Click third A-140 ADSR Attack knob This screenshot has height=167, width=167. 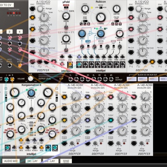click(x=122, y=97)
